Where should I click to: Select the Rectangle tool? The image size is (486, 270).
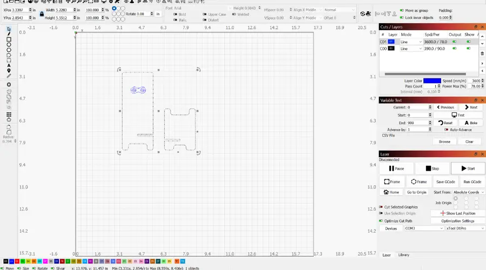pos(9,39)
